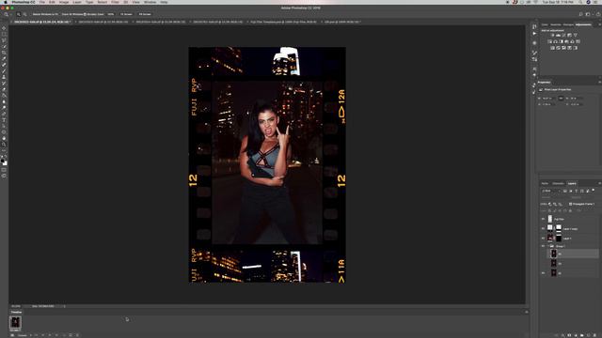Image resolution: width=602 pixels, height=338 pixels.
Task: Click the 100% zoom button
Action: pos(111,14)
